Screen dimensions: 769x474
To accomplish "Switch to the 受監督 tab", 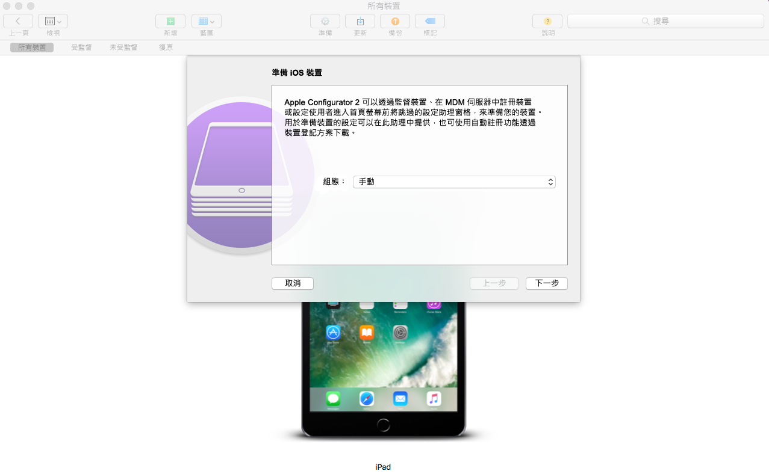I will tap(81, 47).
